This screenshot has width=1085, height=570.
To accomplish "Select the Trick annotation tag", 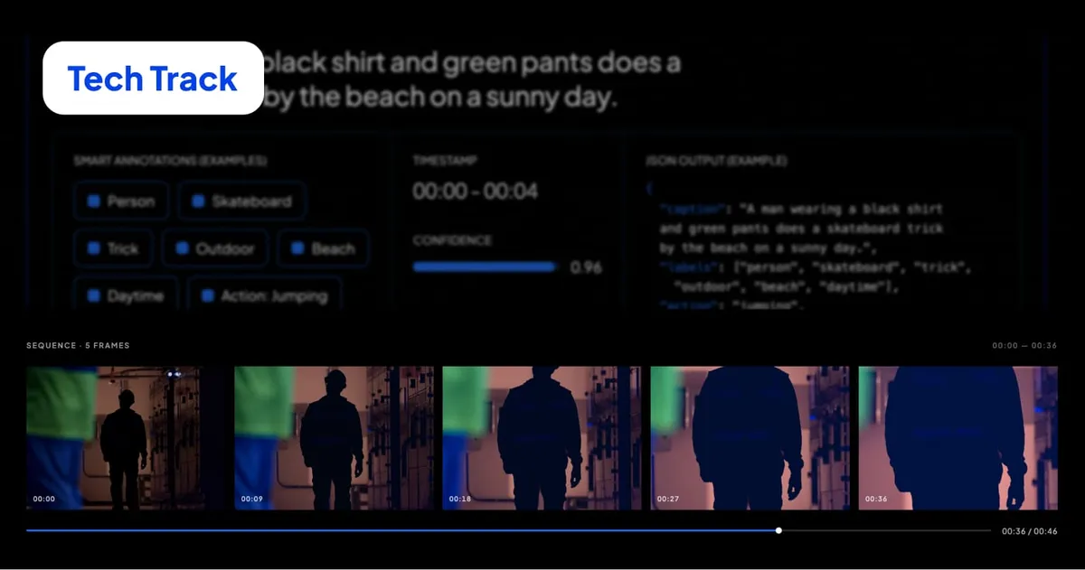I will (113, 248).
